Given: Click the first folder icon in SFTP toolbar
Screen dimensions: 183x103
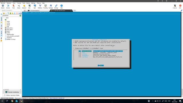Looking at the screenshot, I should (4, 13).
